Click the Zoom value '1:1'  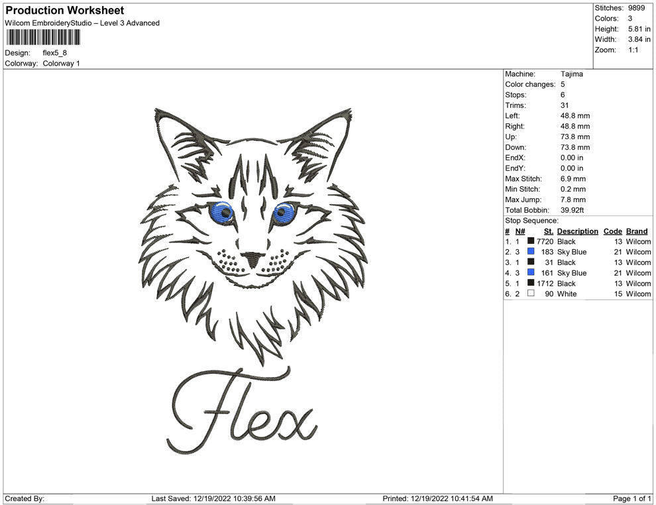633,50
